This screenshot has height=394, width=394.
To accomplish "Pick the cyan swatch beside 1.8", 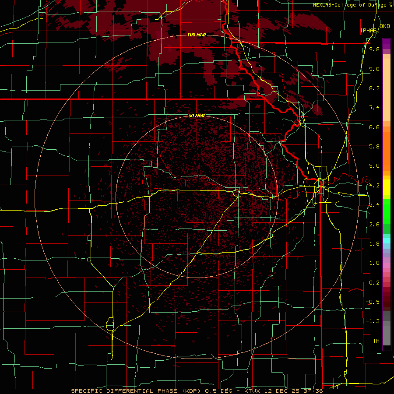I will click(x=387, y=241).
